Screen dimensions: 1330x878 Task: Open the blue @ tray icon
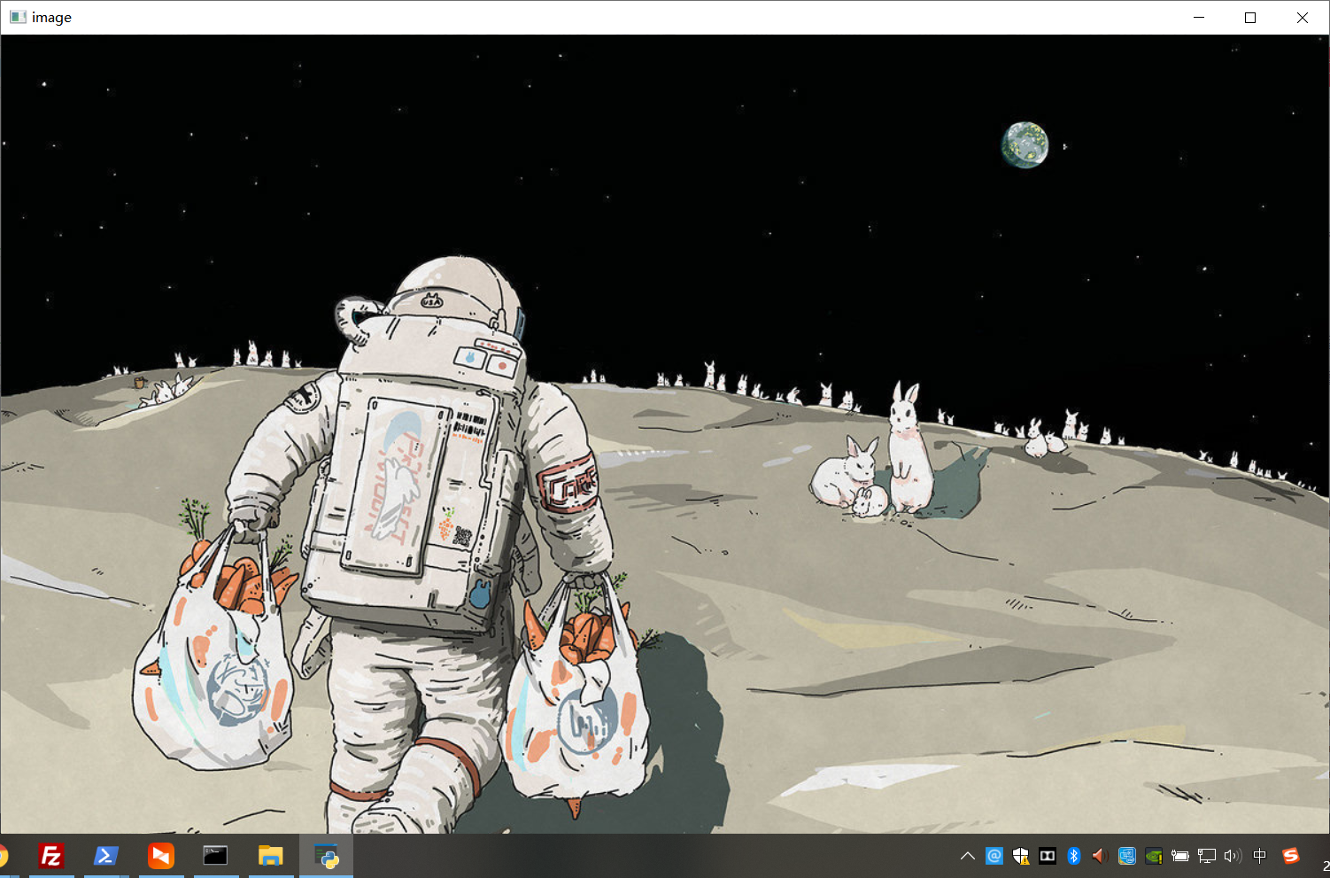coord(994,856)
